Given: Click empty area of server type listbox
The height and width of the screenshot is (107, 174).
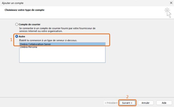Looking at the screenshot, I should (x=62, y=56).
